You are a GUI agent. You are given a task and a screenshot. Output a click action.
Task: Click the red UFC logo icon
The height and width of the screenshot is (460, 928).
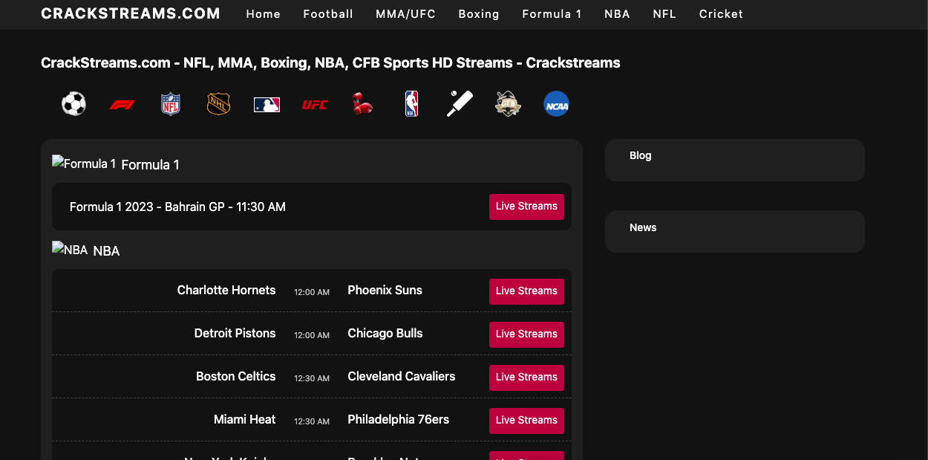[315, 105]
